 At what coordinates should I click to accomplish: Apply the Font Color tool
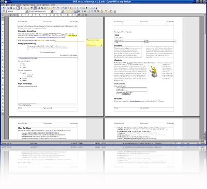[102, 11]
